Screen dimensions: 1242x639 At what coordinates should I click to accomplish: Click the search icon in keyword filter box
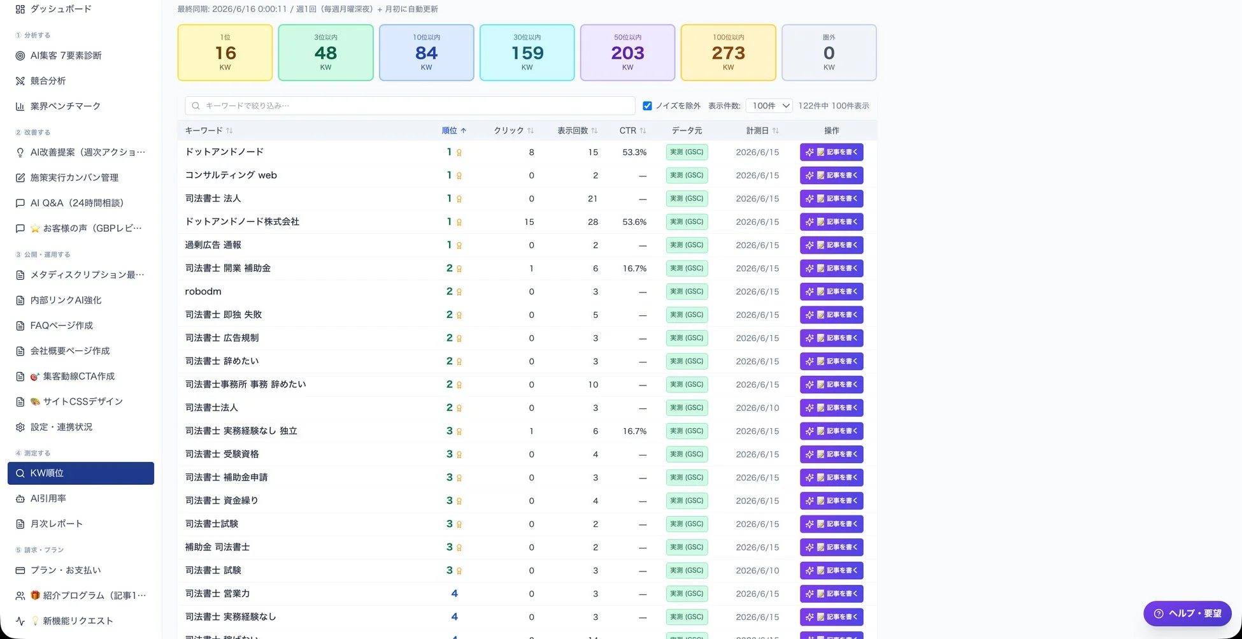pos(196,106)
